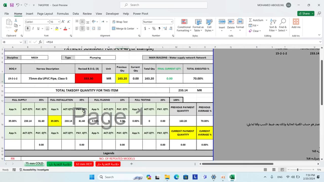Click the Align Left icon
The height and width of the screenshot is (182, 324).
[x=77, y=29]
